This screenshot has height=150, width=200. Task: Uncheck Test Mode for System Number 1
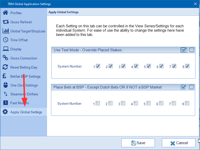click(98, 66)
